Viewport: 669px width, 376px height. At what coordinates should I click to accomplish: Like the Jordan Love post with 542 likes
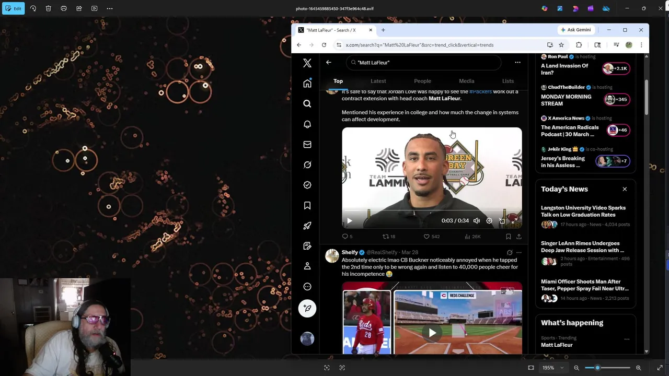[x=431, y=237]
